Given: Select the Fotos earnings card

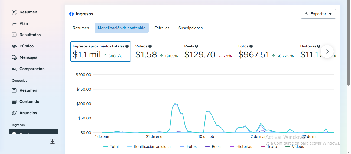Looking at the screenshot, I should pos(266,52).
